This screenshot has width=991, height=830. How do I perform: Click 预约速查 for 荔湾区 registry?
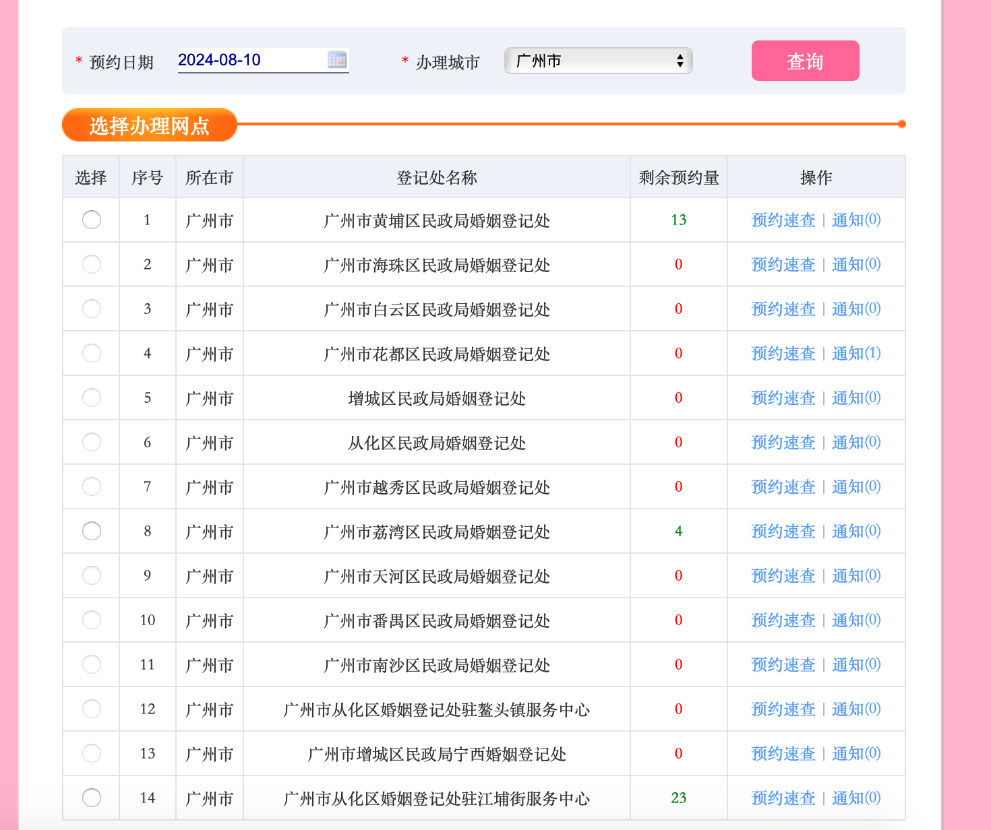tap(783, 532)
